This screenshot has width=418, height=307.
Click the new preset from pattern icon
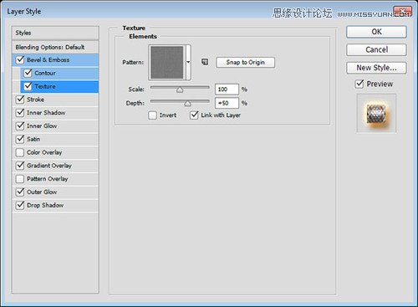(205, 62)
